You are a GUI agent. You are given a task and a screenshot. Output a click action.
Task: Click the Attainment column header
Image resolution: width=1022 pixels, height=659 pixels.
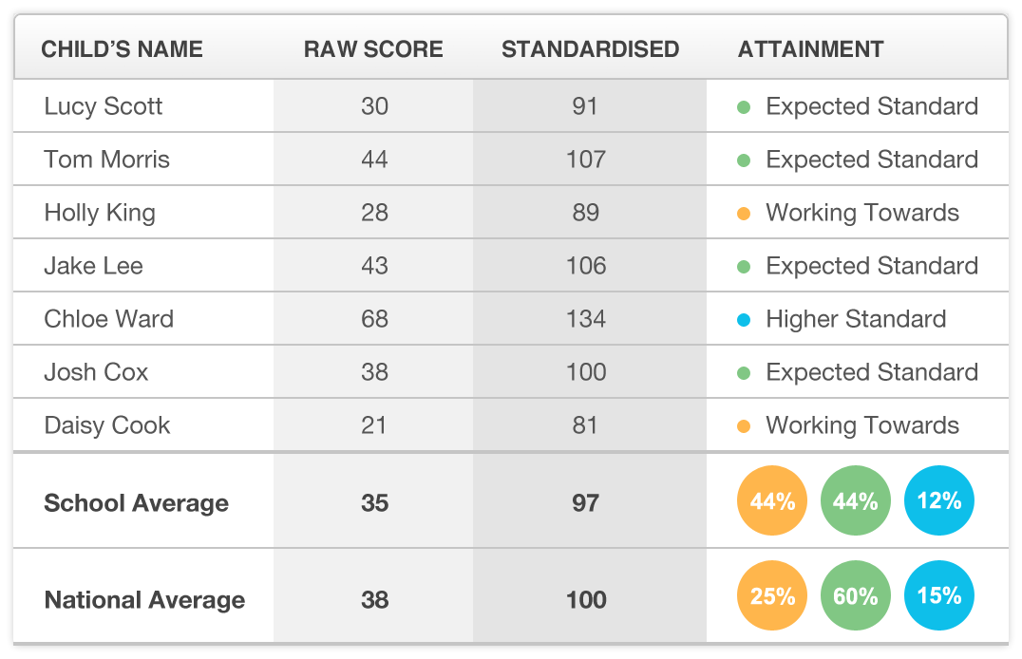click(x=810, y=49)
